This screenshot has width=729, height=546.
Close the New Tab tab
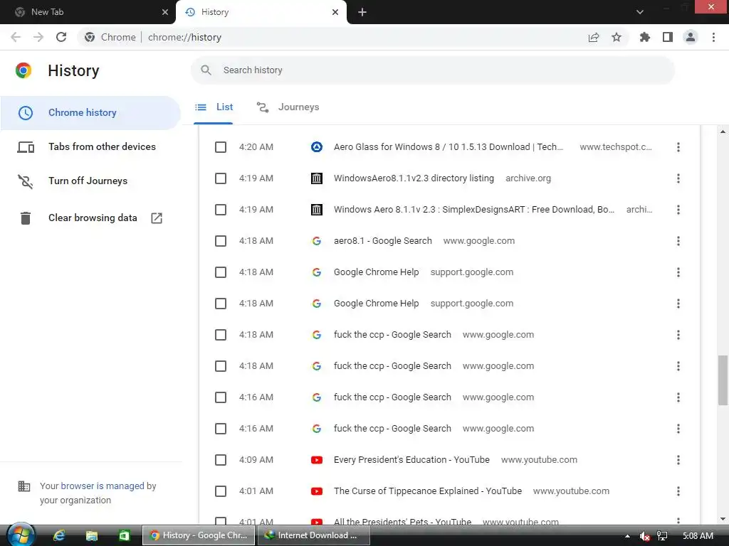pos(165,12)
